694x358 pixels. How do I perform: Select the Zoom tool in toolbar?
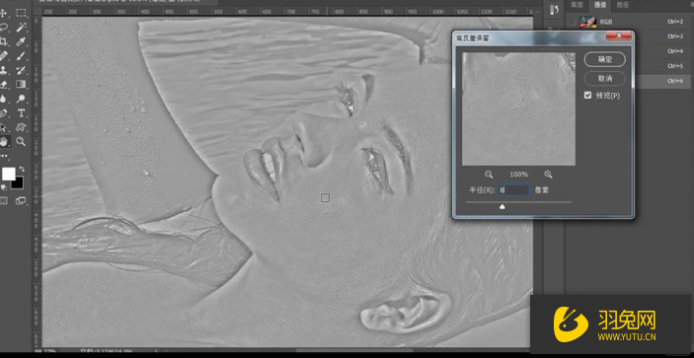(21, 141)
